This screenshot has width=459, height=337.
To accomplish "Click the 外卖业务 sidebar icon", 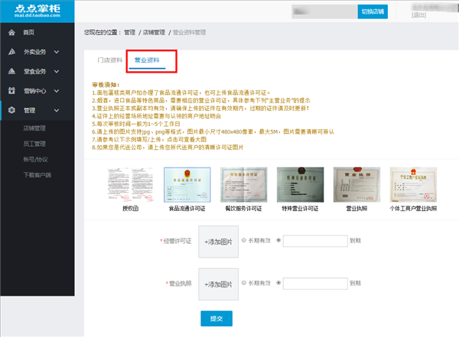I will (11, 52).
